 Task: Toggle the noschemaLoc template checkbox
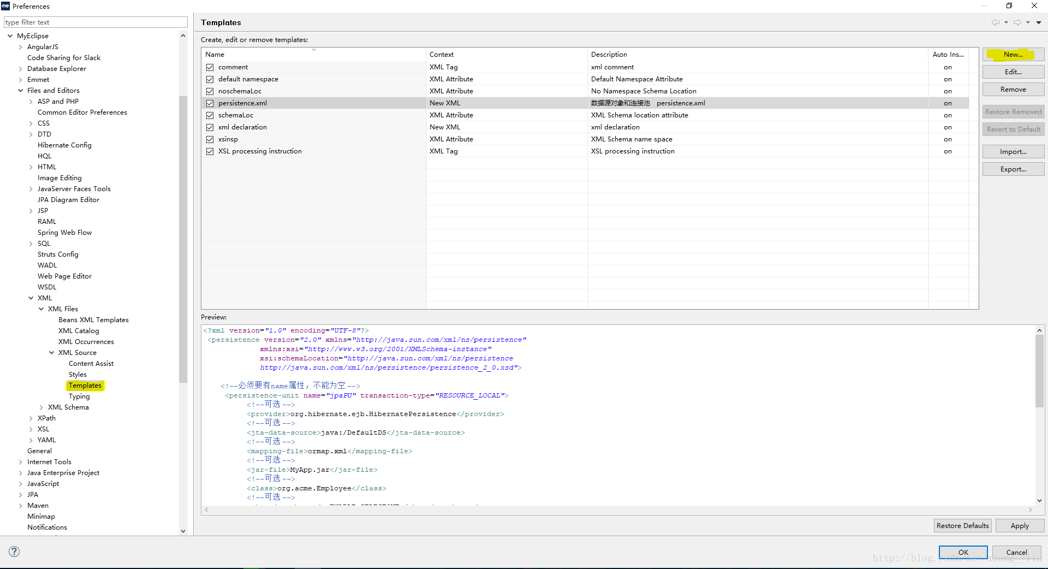210,91
